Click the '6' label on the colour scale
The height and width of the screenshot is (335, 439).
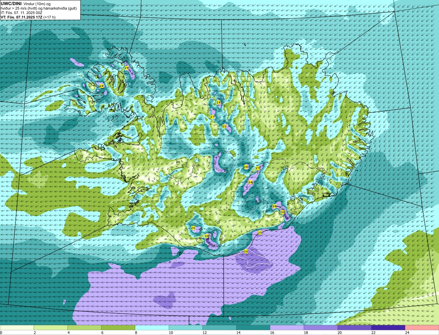pos(102,333)
